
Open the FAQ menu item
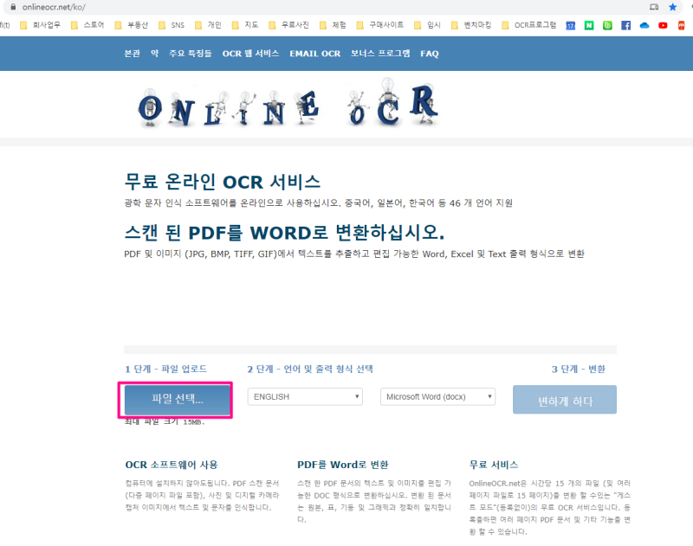click(x=430, y=54)
